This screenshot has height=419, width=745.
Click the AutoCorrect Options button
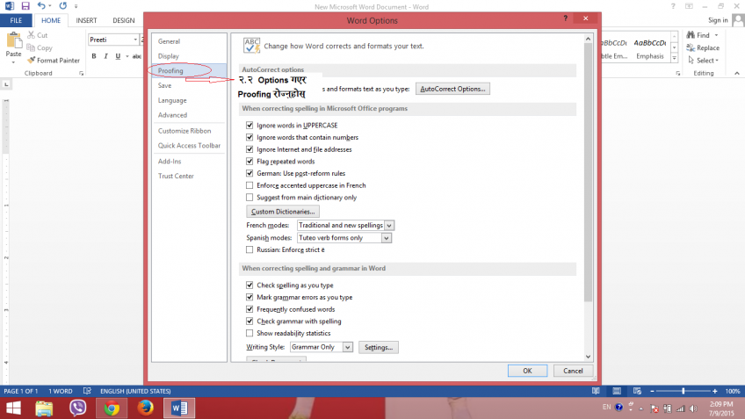click(x=452, y=89)
